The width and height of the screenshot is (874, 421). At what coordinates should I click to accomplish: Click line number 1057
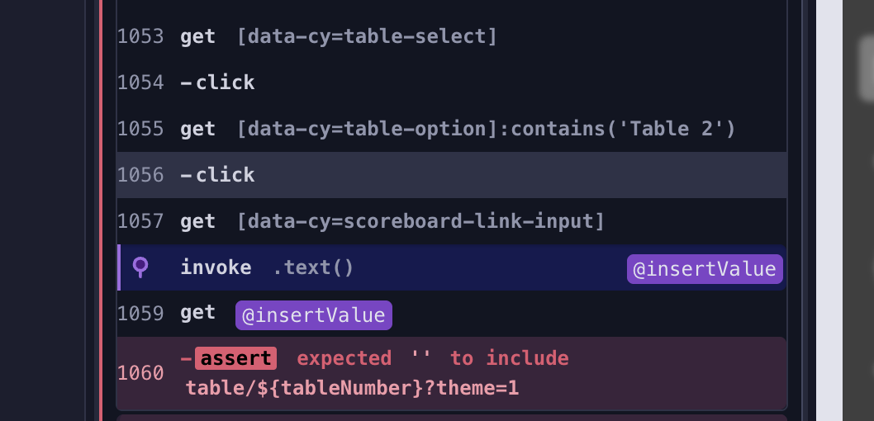click(140, 221)
